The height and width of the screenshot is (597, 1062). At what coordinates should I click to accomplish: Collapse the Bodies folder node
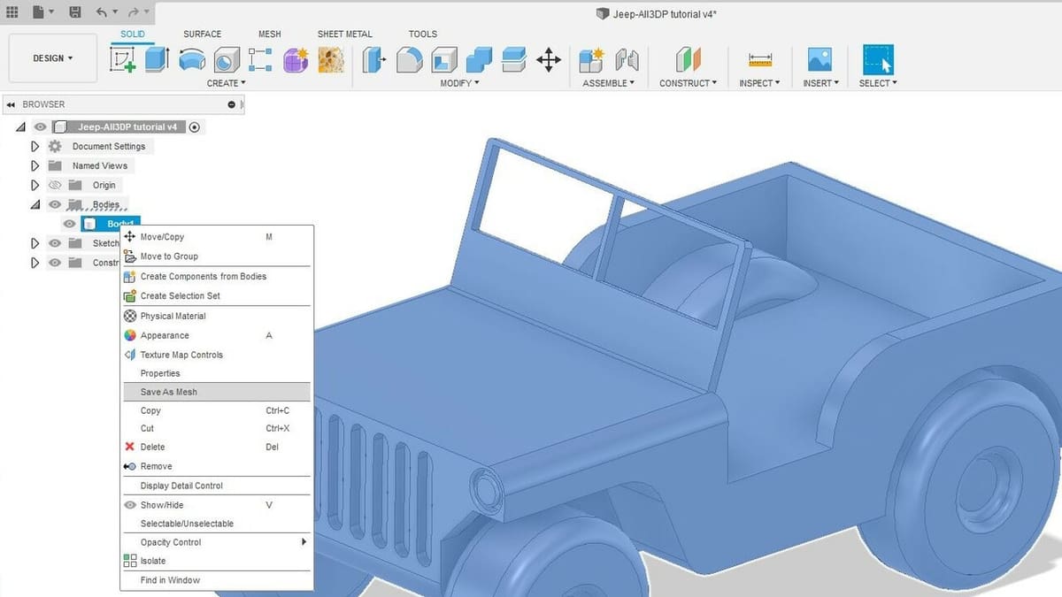[35, 205]
